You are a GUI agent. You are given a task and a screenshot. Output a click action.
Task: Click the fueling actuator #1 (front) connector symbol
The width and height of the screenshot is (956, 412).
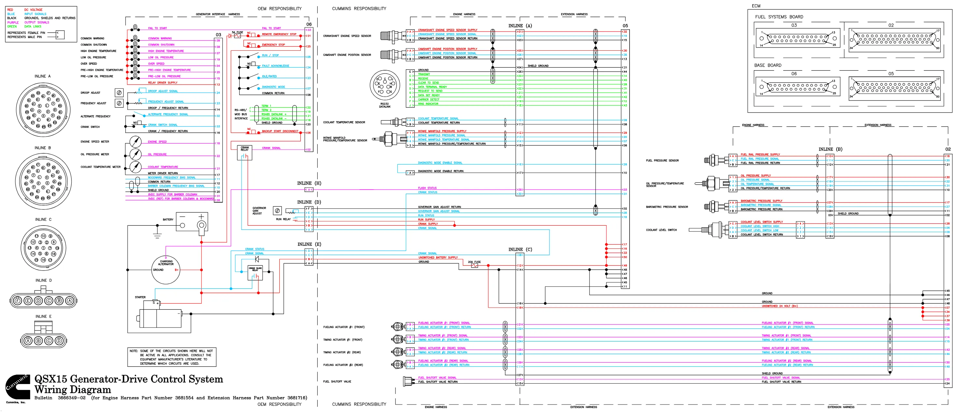click(x=399, y=326)
